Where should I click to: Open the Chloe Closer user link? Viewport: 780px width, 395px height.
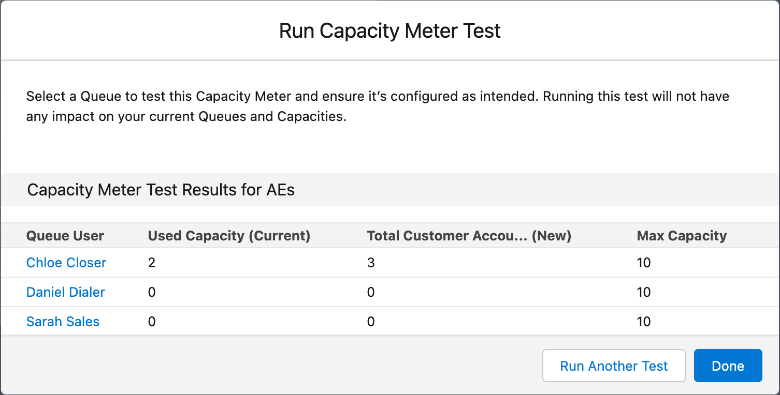click(66, 263)
